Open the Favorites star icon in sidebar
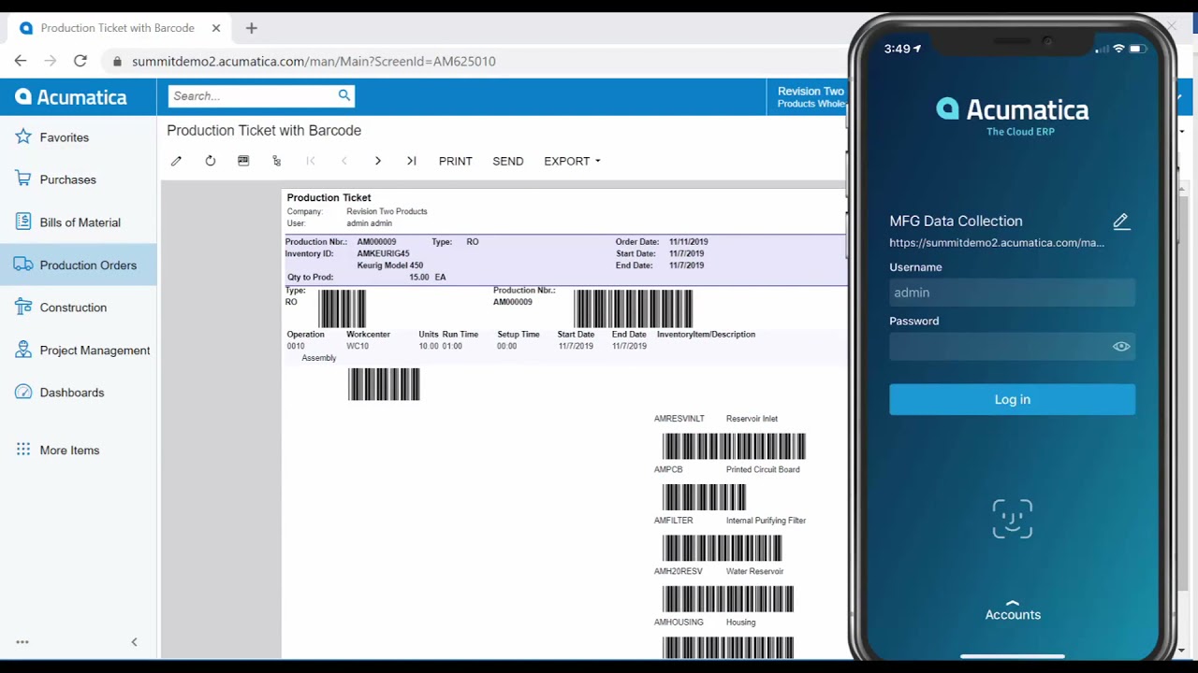This screenshot has height=673, width=1198. tap(23, 137)
